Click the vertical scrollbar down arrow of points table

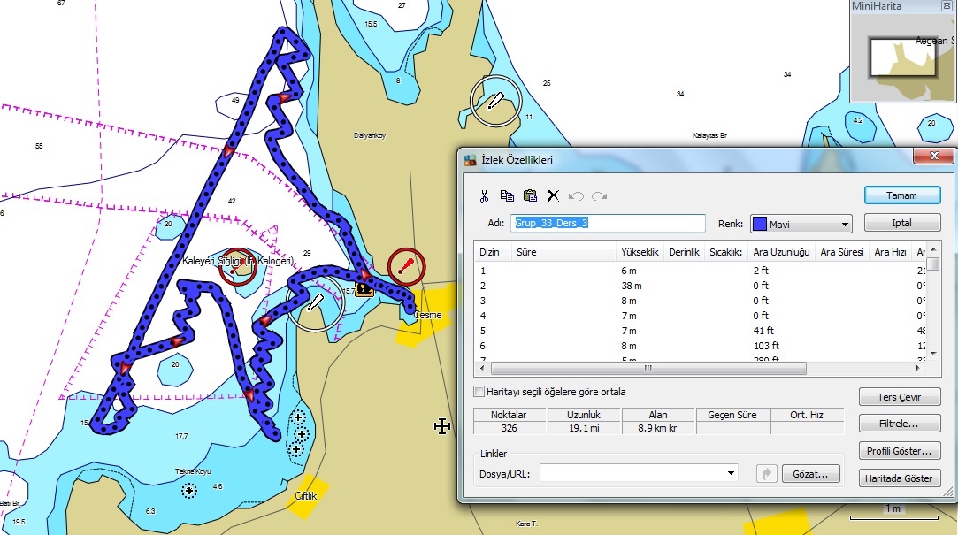point(933,354)
